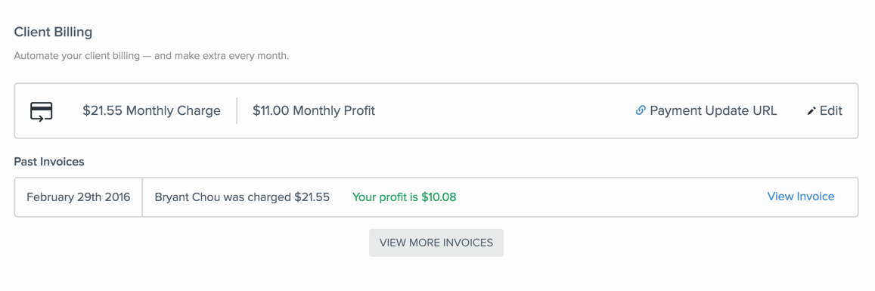Viewport: 875px width, 291px height.
Task: Click the credit card billing icon
Action: pyautogui.click(x=42, y=111)
